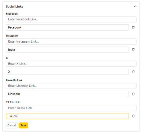This screenshot has height=133, width=141.
Task: Remove the Insta entry with trash icon
Action: click(133, 50)
